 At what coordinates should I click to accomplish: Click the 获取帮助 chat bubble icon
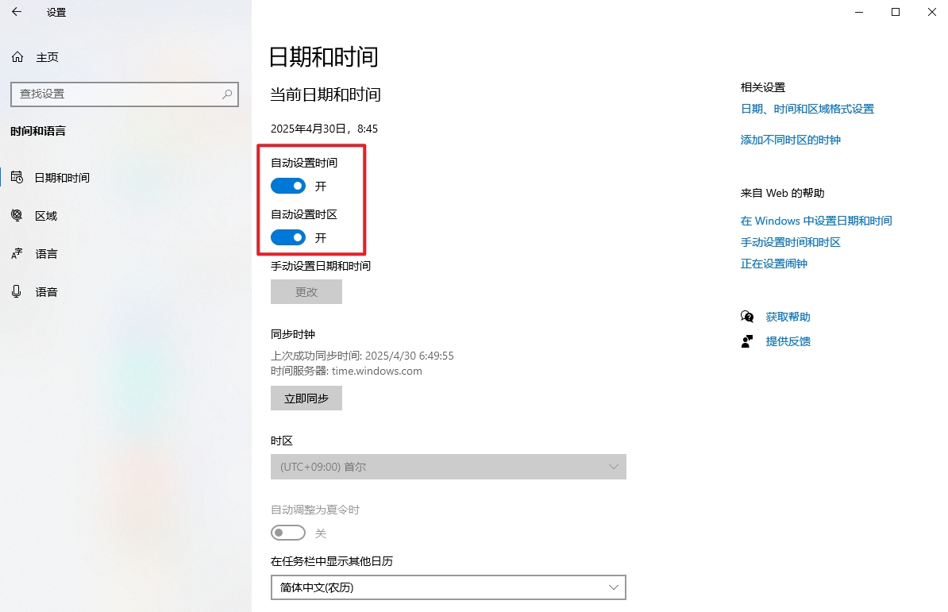click(747, 317)
